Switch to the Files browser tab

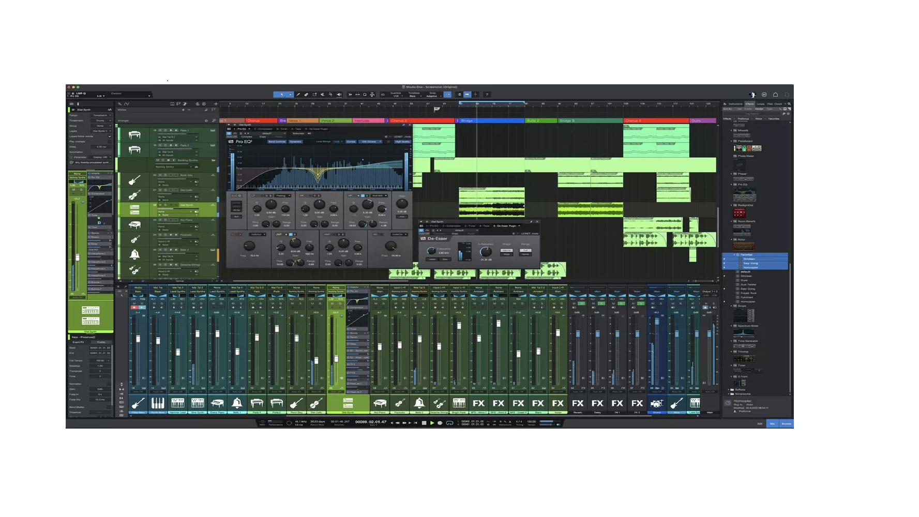(770, 104)
